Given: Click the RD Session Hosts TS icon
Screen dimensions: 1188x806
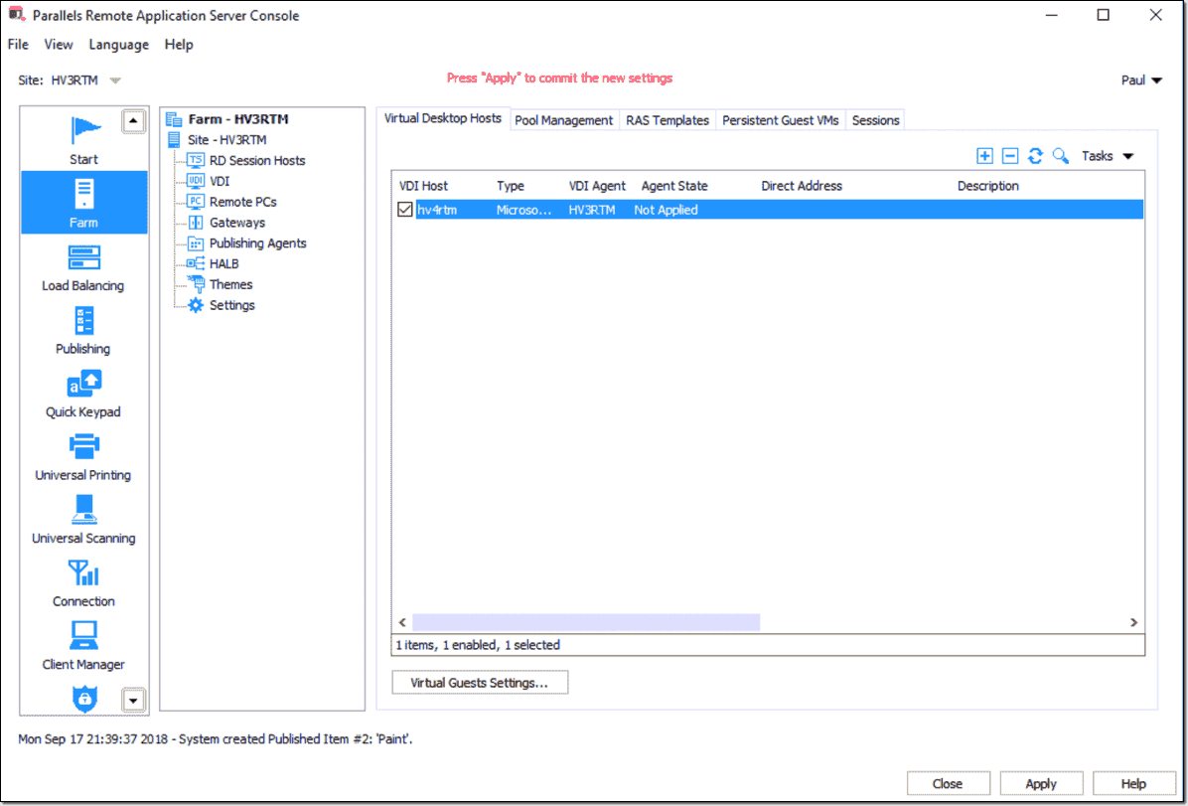Looking at the screenshot, I should click(x=196, y=160).
